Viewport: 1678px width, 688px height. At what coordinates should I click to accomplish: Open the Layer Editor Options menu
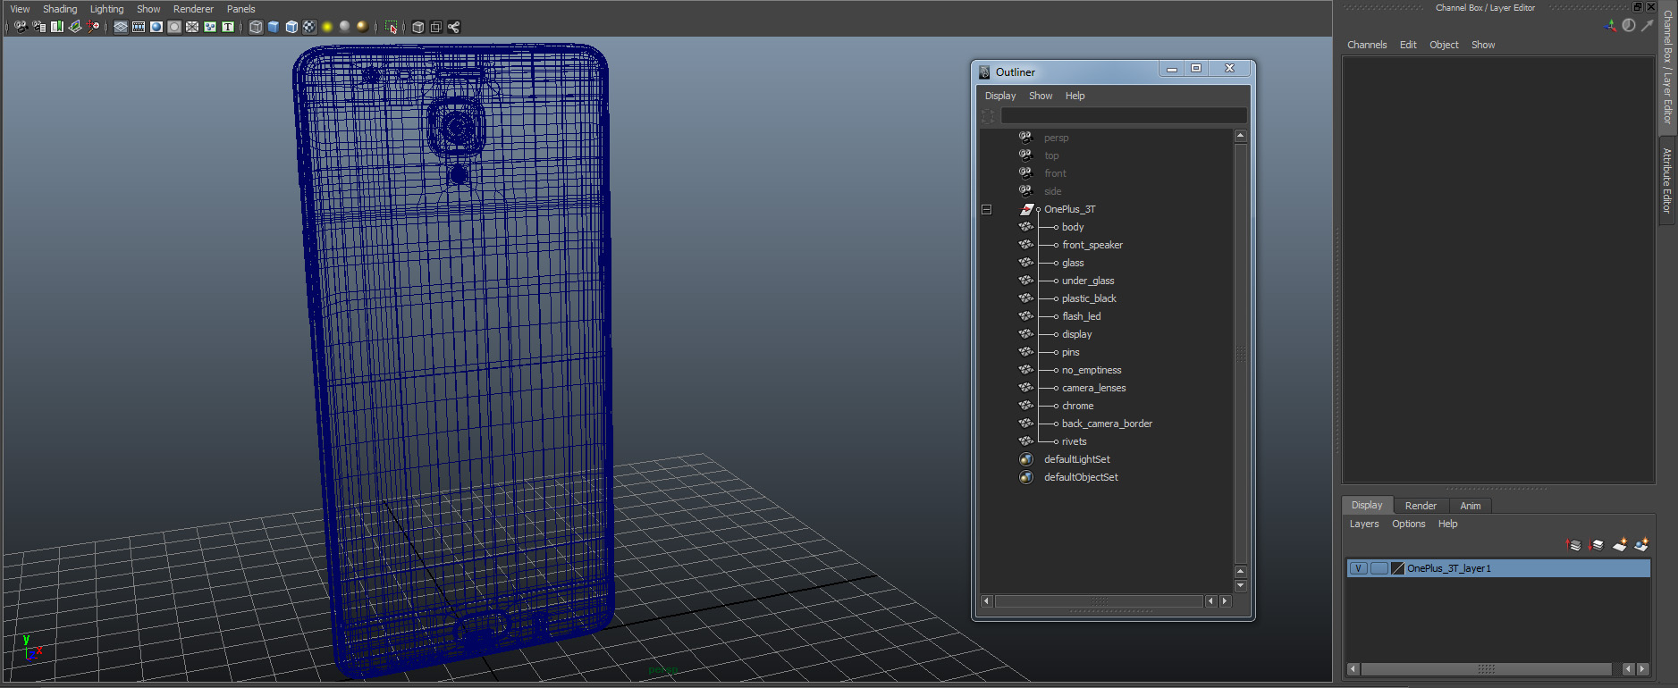tap(1409, 524)
